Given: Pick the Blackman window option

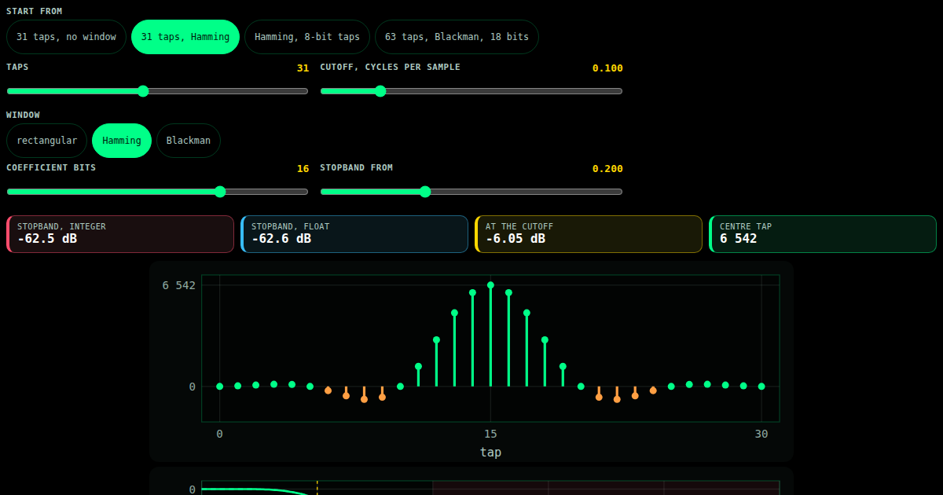Looking at the screenshot, I should pyautogui.click(x=189, y=141).
